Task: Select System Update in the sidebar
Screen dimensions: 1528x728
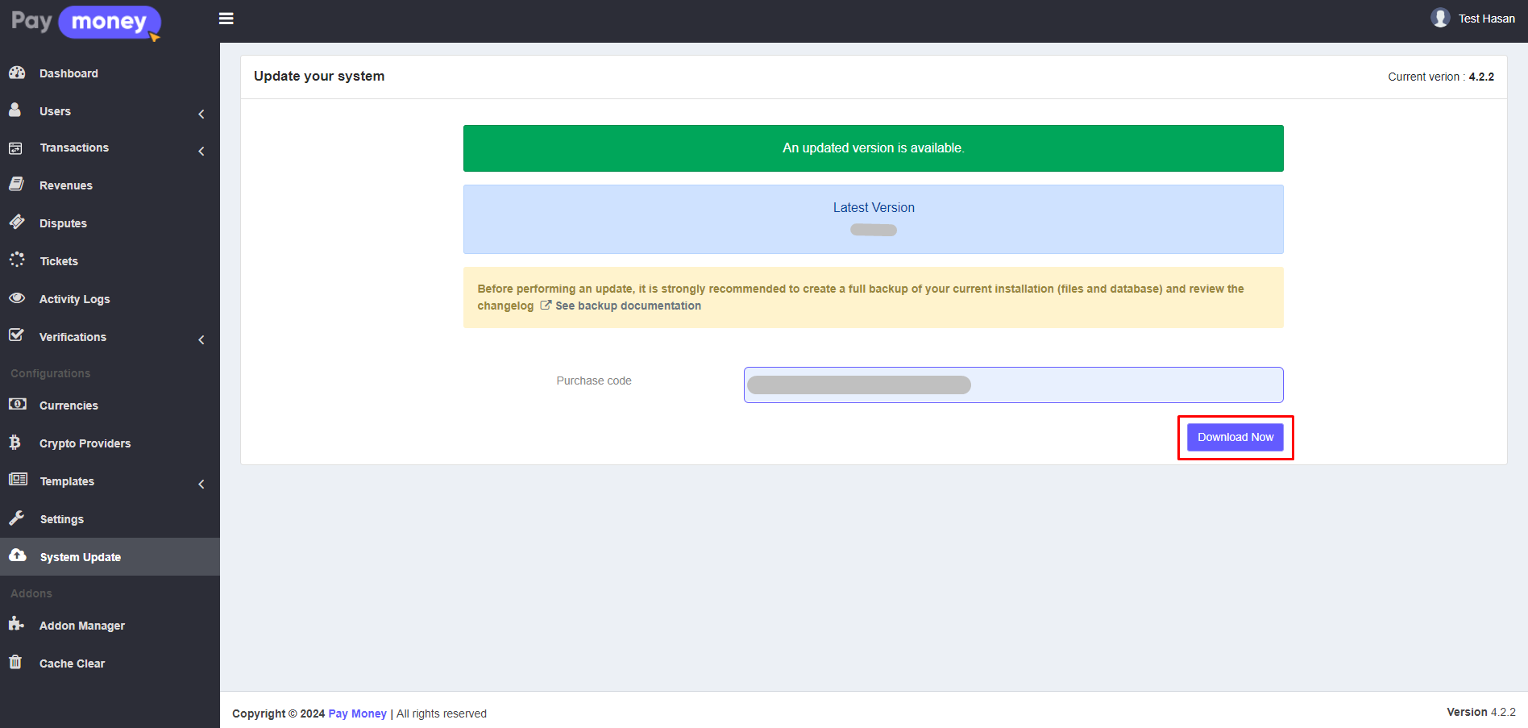Action: 80,557
